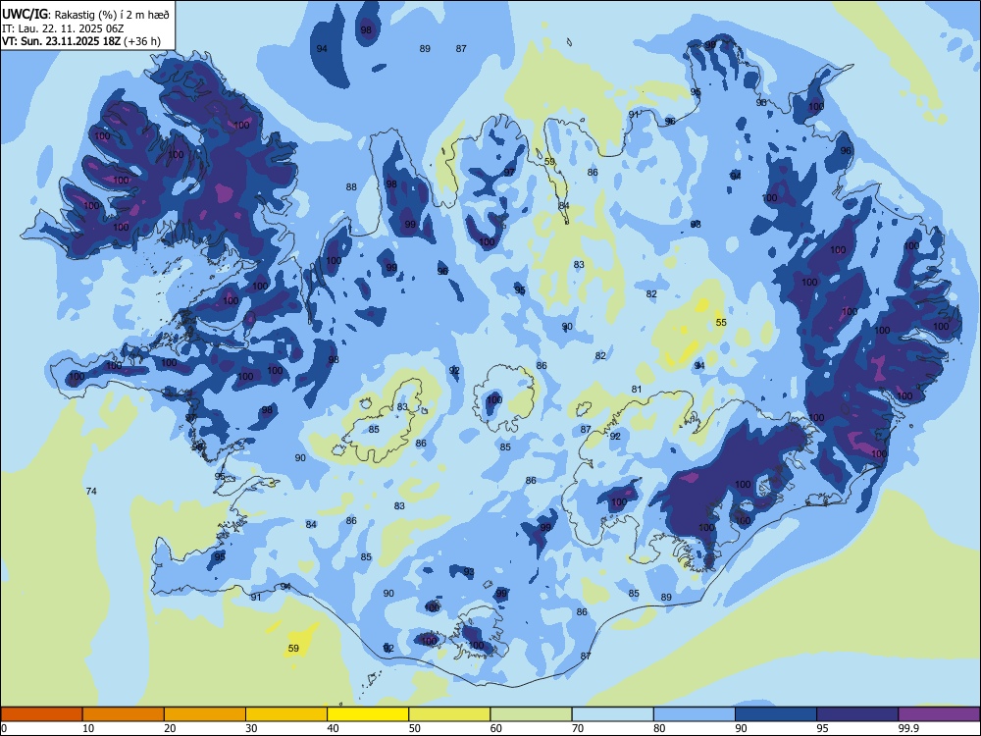Select the 20–30 amber legend swatch

click(x=205, y=714)
